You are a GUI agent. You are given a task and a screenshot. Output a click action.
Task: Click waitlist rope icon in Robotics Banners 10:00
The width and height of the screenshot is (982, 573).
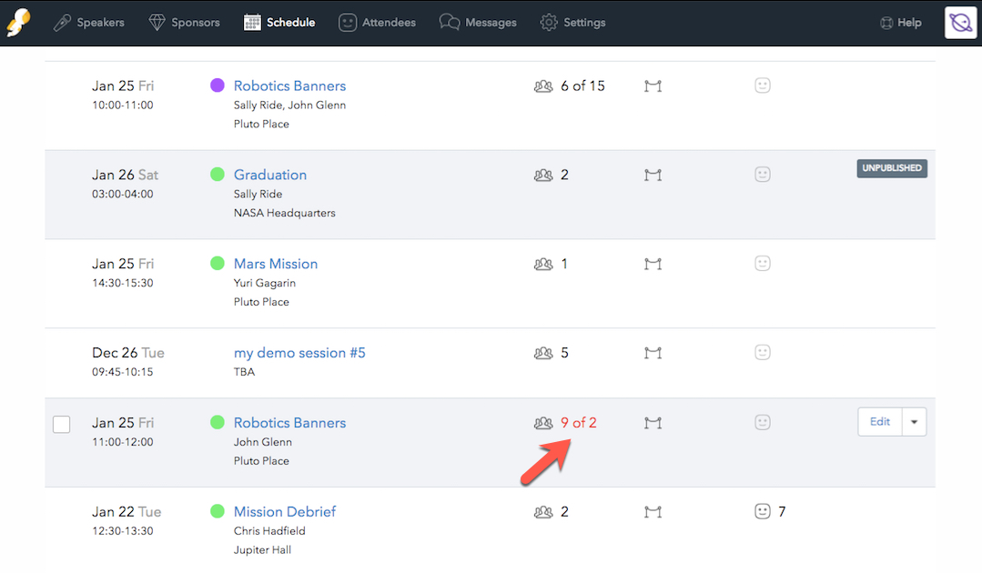[653, 86]
